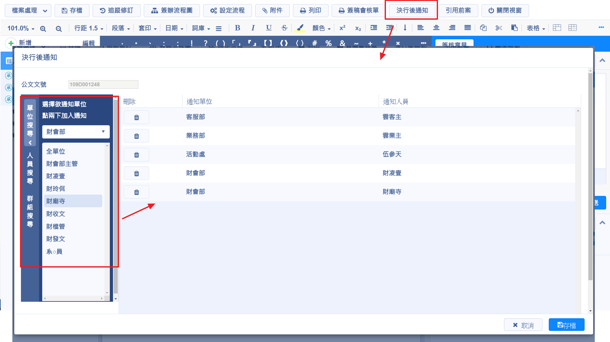This screenshot has width=610, height=342.
Task: Click the highlight color brush swatch
Action: coord(300,28)
